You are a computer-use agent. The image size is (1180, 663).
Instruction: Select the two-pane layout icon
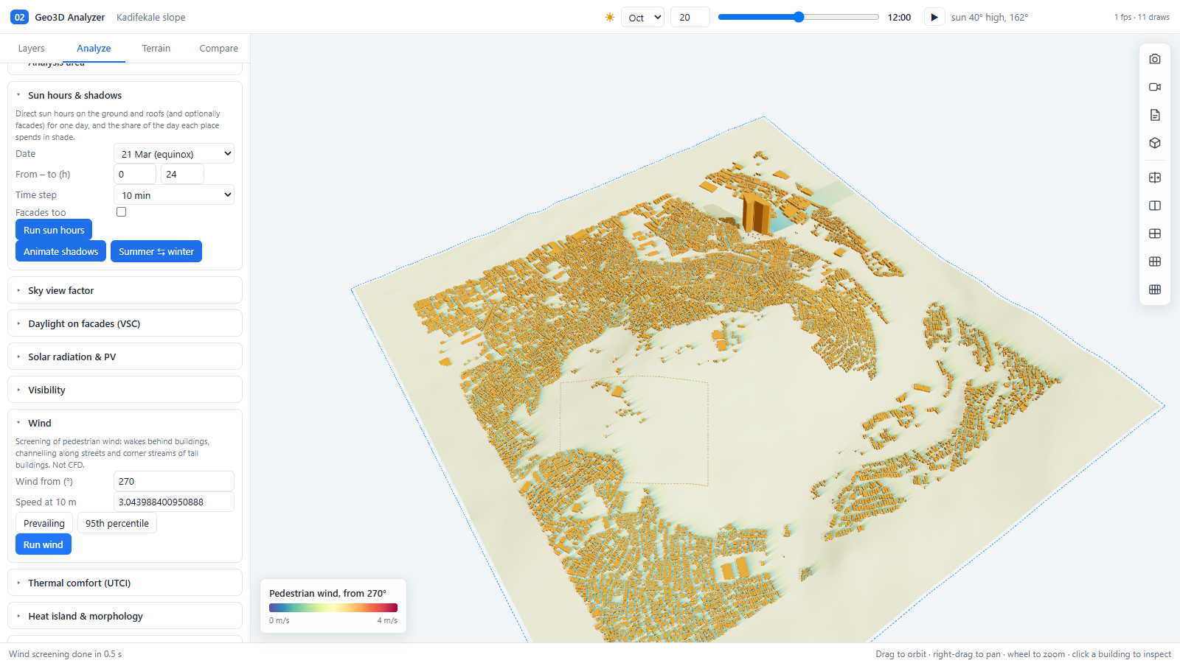1155,206
